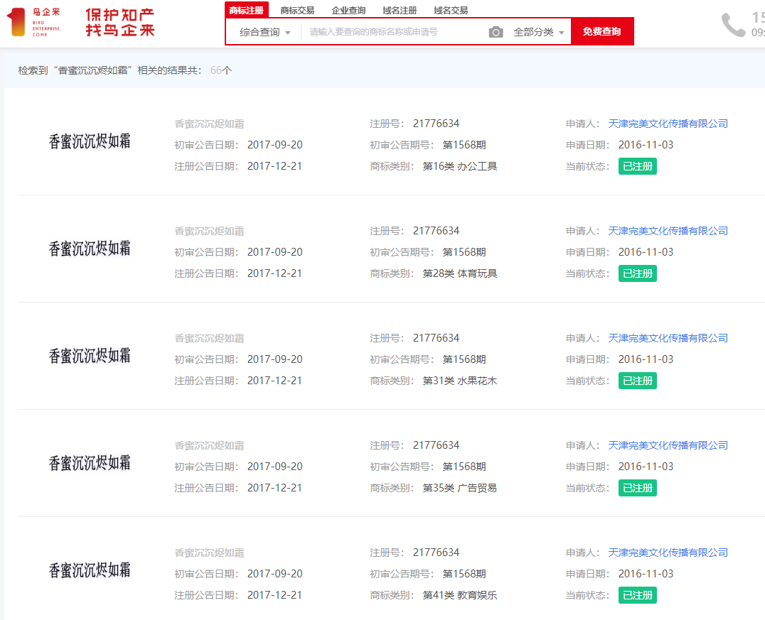Viewport: 765px width, 620px height.
Task: Click the 免费查询 search button
Action: tap(602, 32)
